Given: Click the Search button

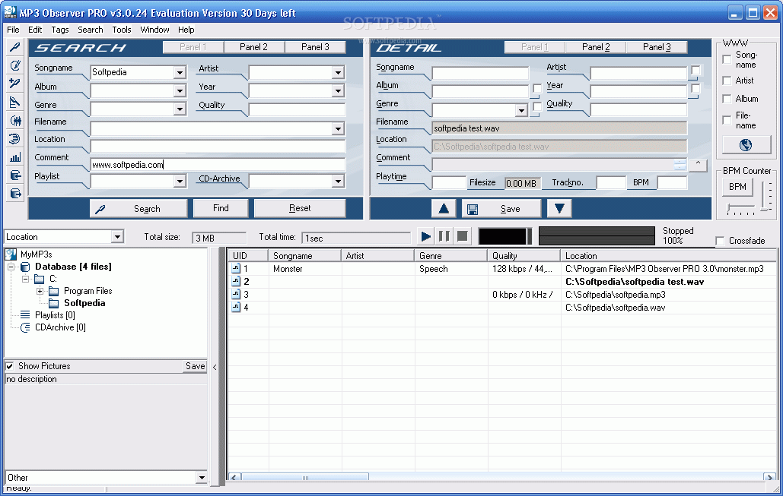Looking at the screenshot, I should pos(138,208).
